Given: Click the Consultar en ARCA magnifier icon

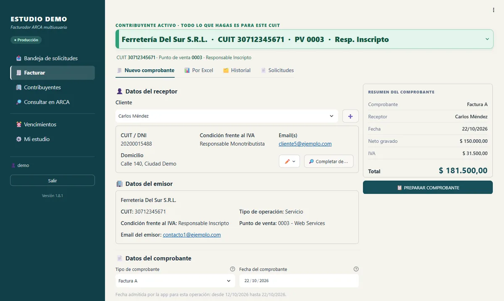Looking at the screenshot, I should pos(18,102).
